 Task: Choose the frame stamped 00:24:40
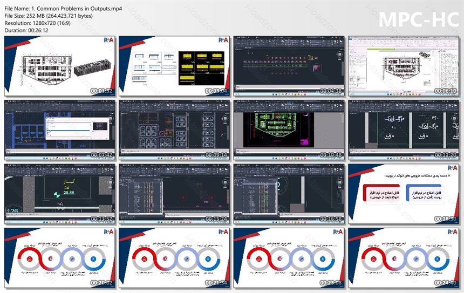coord(404,258)
